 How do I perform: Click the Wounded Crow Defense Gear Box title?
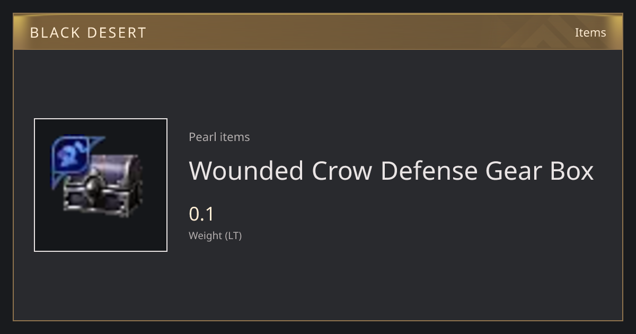pos(391,171)
